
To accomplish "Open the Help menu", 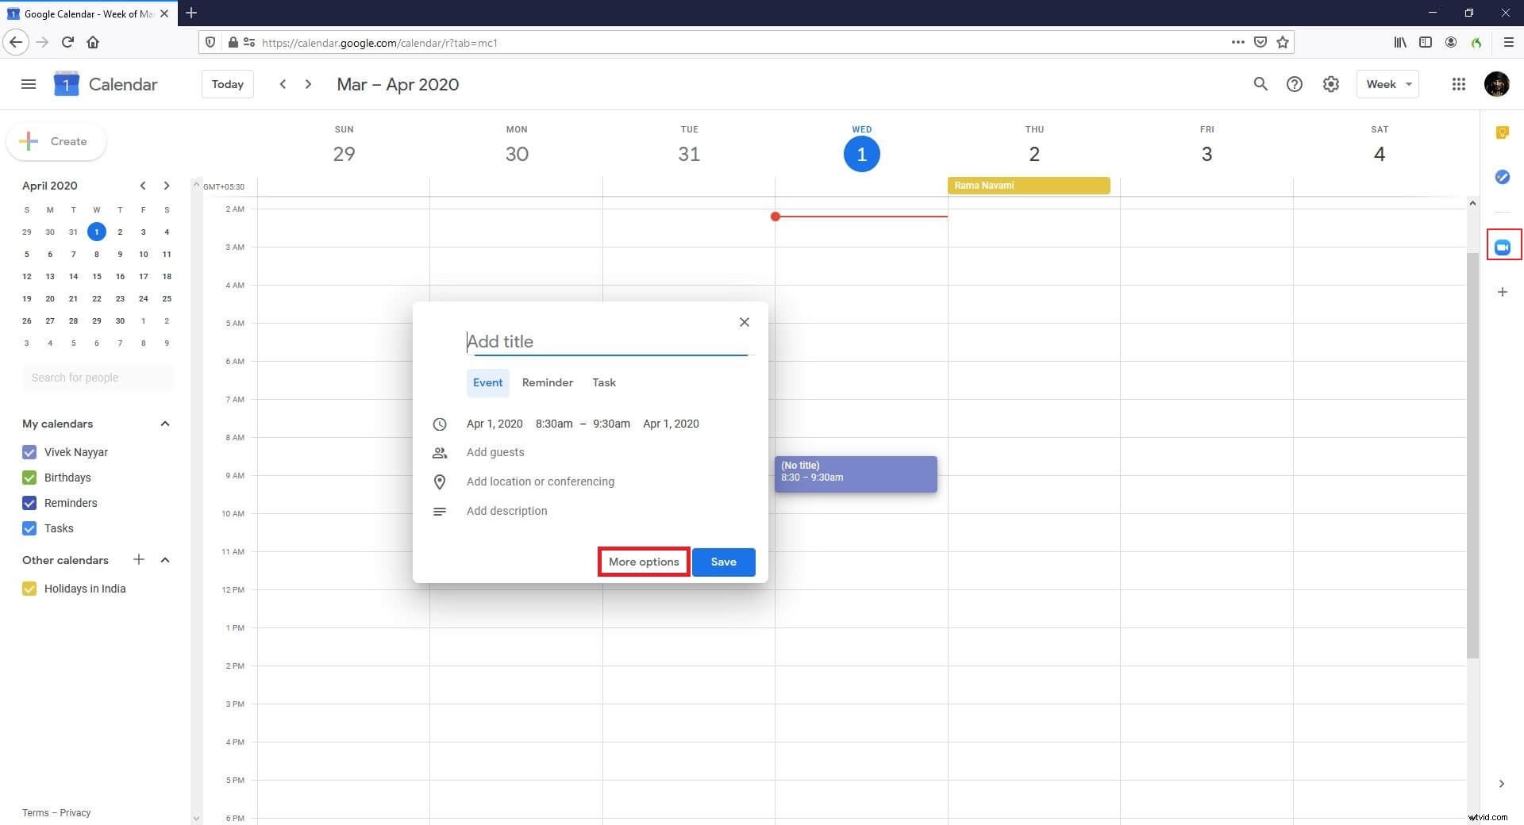I will click(x=1295, y=84).
